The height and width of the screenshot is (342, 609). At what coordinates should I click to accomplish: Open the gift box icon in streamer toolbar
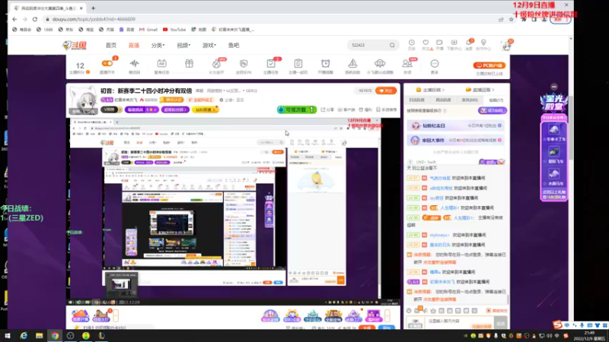point(189,64)
